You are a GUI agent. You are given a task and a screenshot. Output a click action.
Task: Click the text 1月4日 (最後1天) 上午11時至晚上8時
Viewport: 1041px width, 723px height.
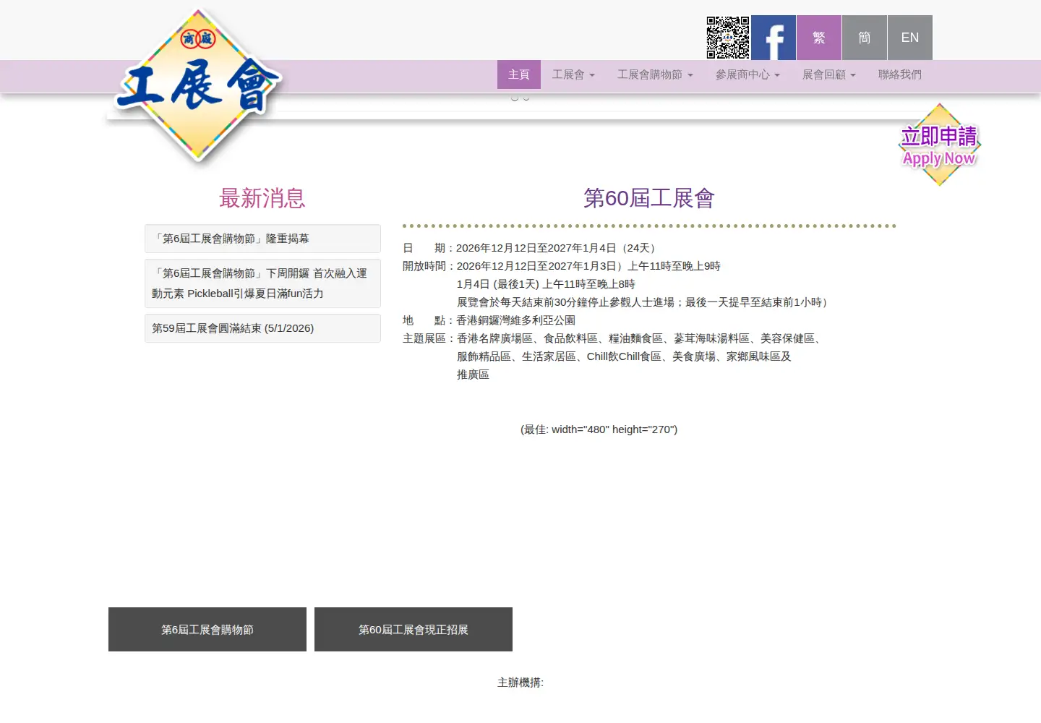(x=546, y=284)
